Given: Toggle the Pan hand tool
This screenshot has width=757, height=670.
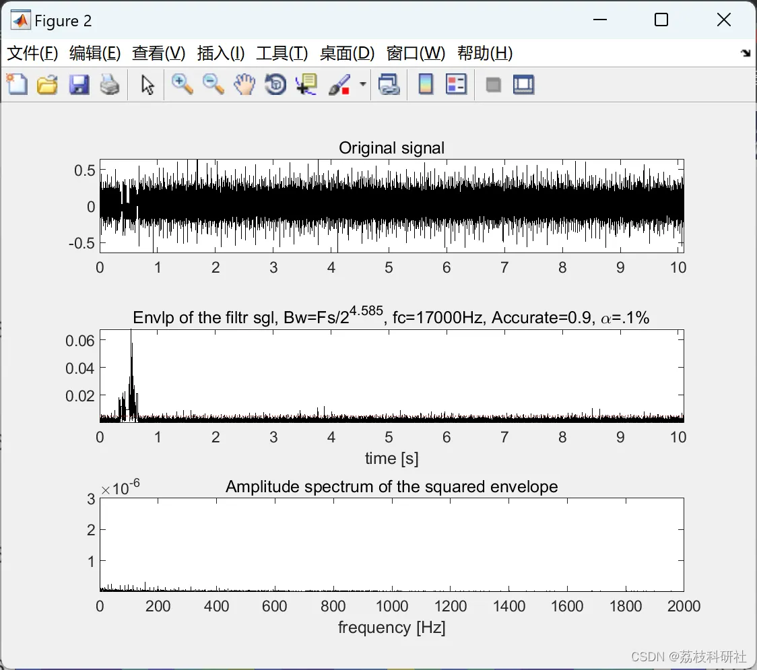Looking at the screenshot, I should click(244, 85).
